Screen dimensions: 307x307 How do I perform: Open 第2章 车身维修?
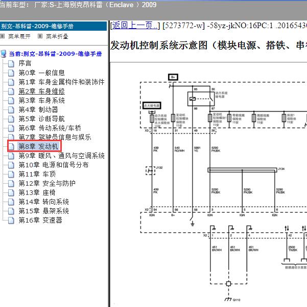pos(41,91)
